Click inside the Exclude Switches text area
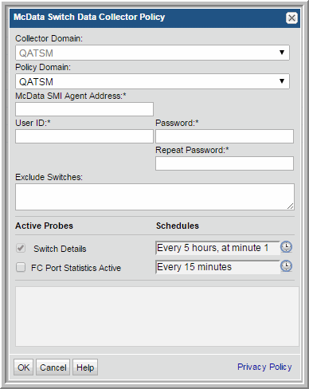 tap(154, 197)
